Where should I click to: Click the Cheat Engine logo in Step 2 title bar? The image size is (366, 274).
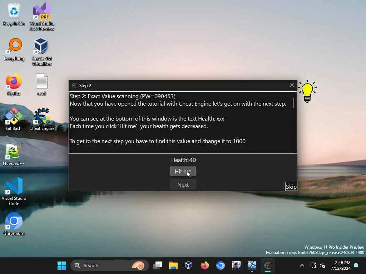[x=74, y=86]
